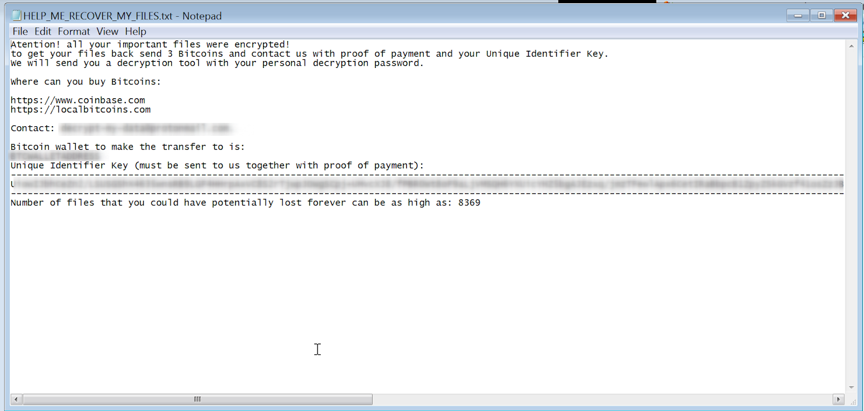Screen dimensions: 864x411
Task: Click the https://www.coinbase.com text line
Action: pyautogui.click(x=78, y=100)
